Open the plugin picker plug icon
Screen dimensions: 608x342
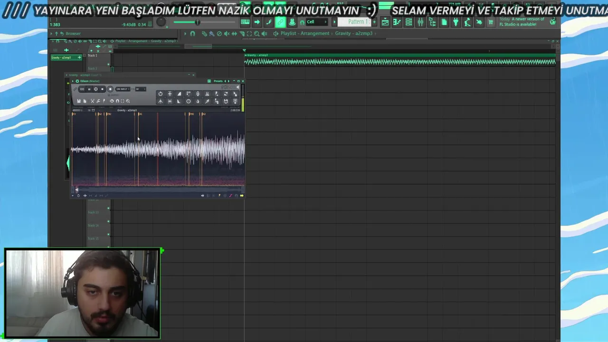coord(456,22)
